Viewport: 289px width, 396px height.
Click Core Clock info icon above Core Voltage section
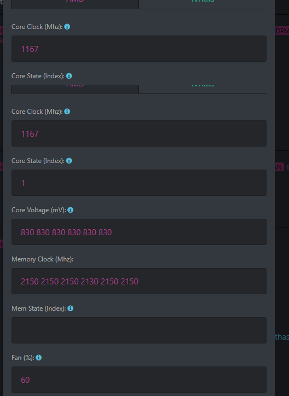[x=67, y=112]
